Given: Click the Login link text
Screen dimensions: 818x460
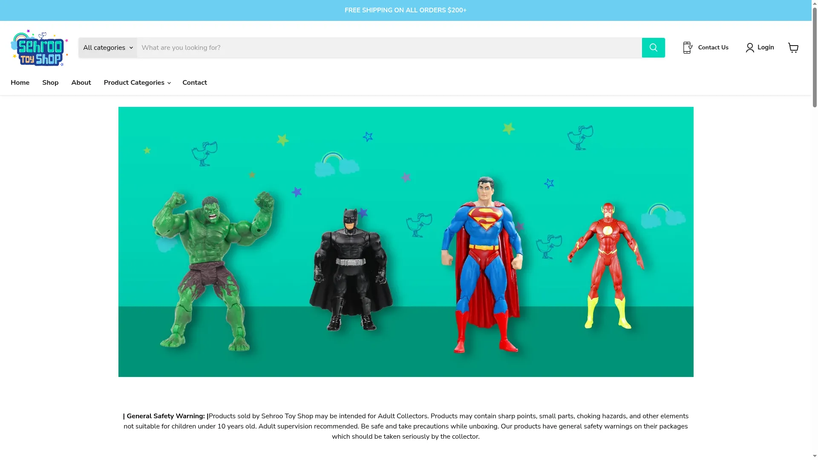Looking at the screenshot, I should 766,47.
